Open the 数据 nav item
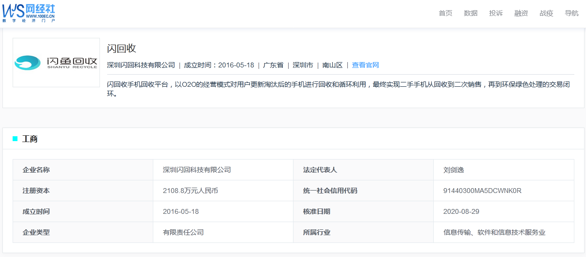586x257 pixels. pos(471,13)
